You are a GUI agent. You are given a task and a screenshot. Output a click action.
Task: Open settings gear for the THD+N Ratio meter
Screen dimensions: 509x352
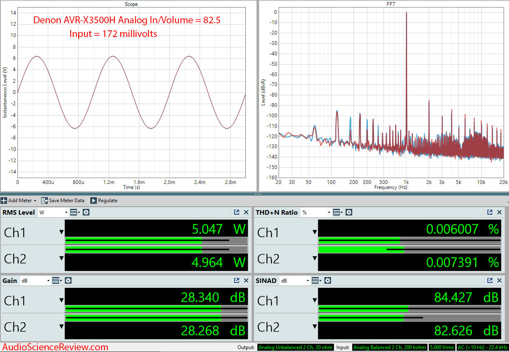[x=349, y=212]
